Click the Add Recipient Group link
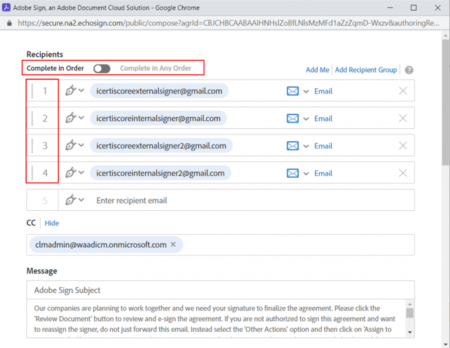Image resolution: width=450 pixels, height=348 pixels. (366, 70)
